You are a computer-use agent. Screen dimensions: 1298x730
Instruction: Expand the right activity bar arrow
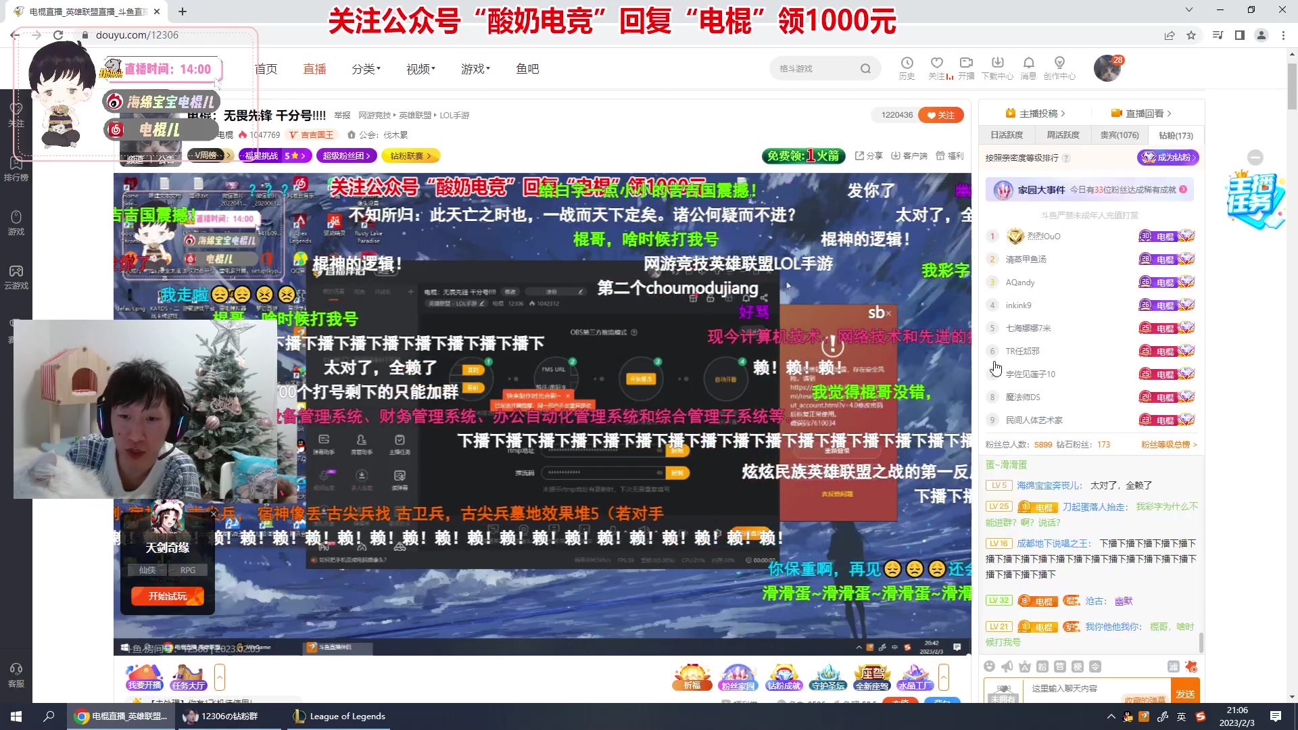(x=944, y=677)
